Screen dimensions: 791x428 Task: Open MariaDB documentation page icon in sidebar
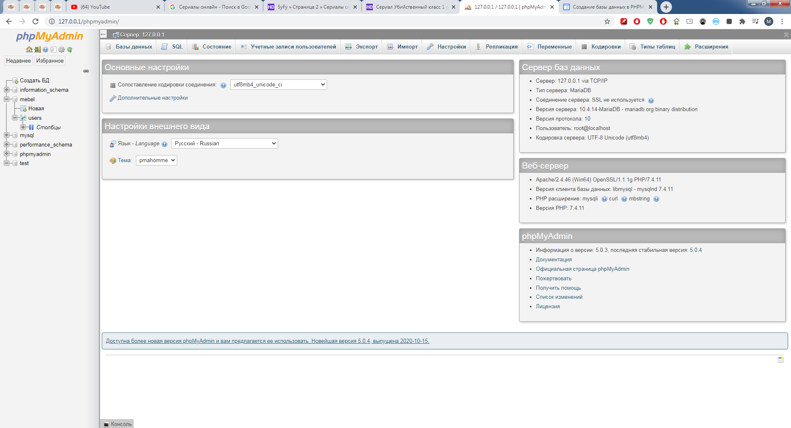pos(53,49)
